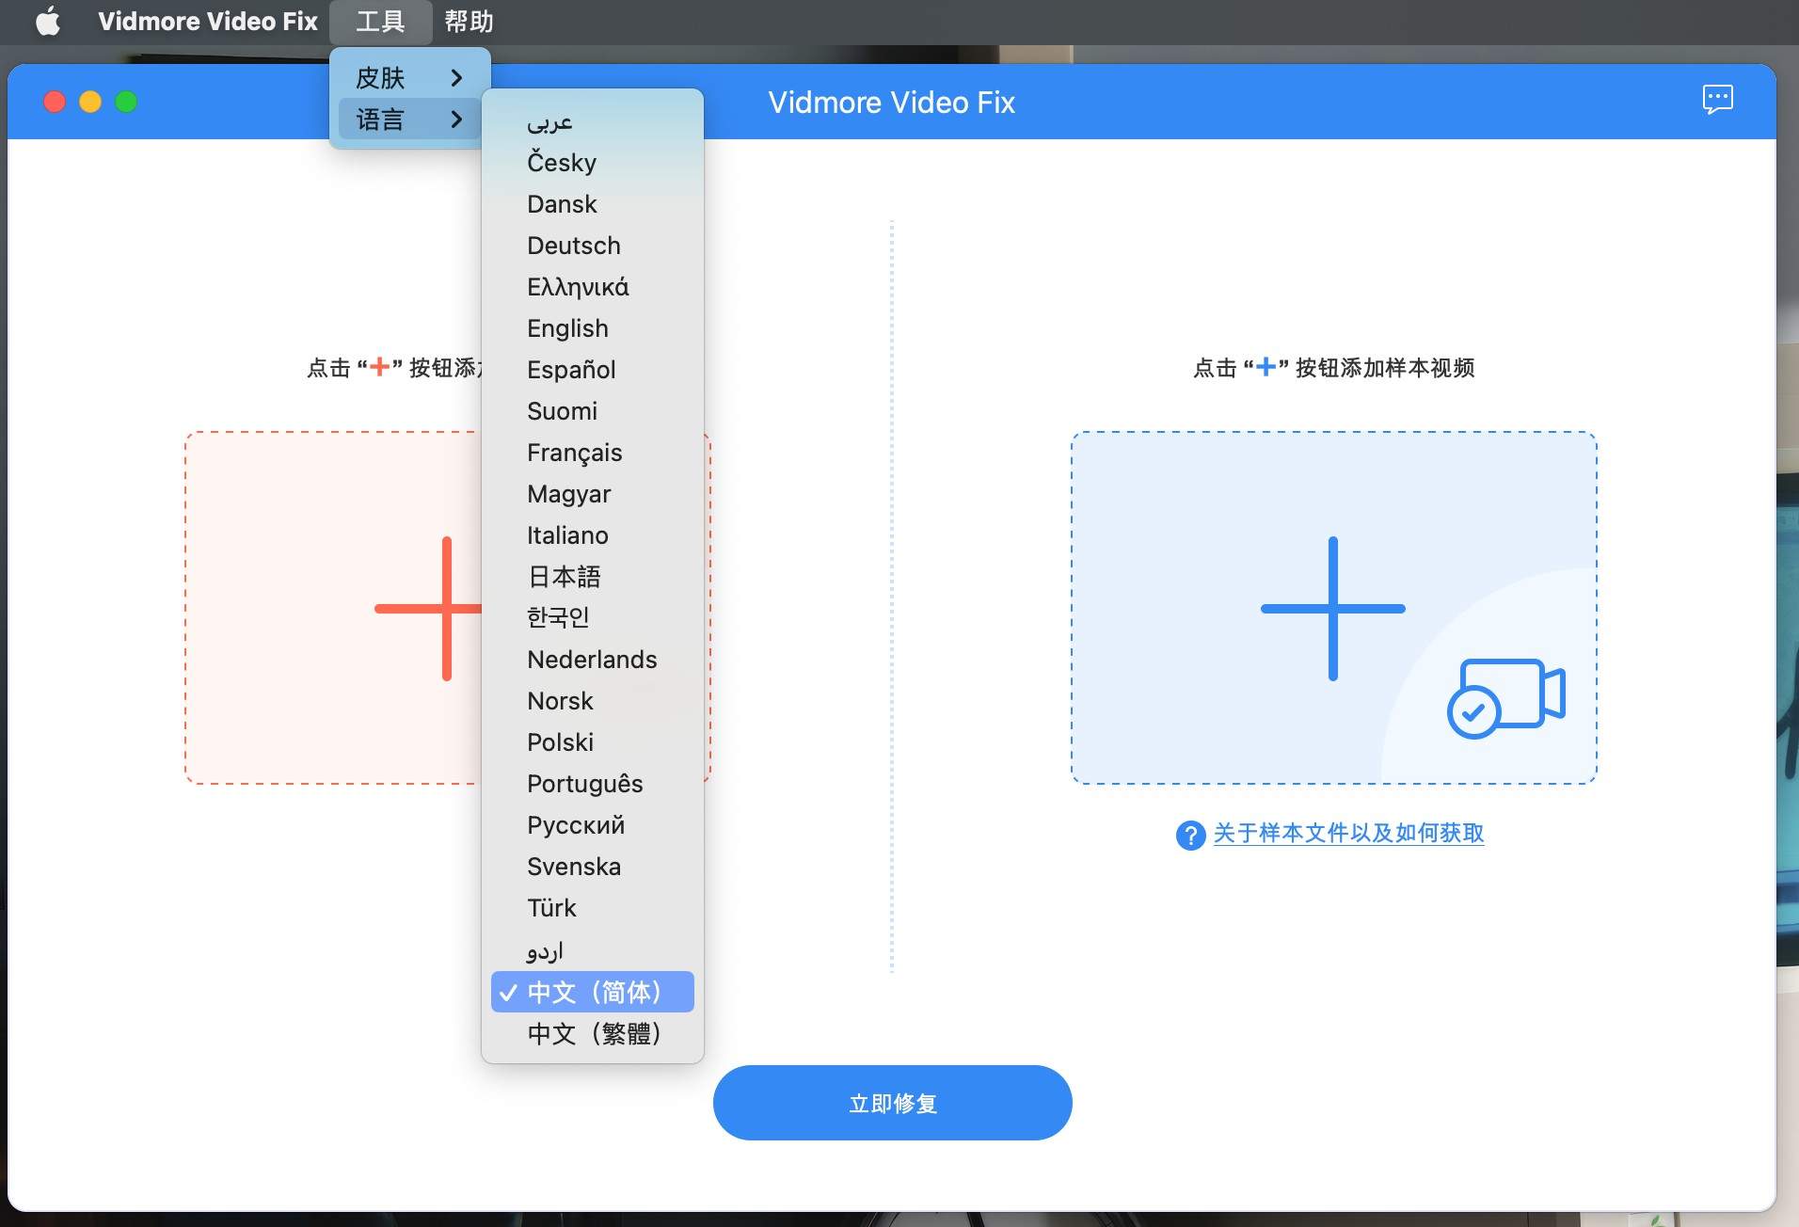
Task: Switch language to 中文（繁體）
Action: (x=593, y=1033)
